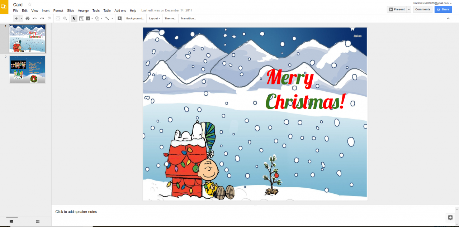This screenshot has height=227, width=459.
Task: Select slide 1 thumbnail
Action: pos(27,39)
